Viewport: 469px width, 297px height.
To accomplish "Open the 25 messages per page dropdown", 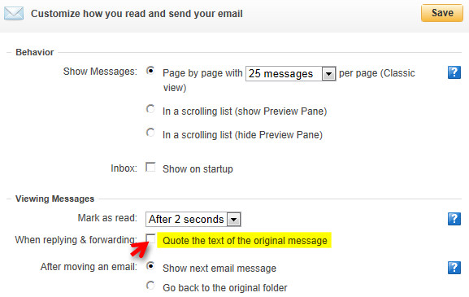I will [291, 74].
